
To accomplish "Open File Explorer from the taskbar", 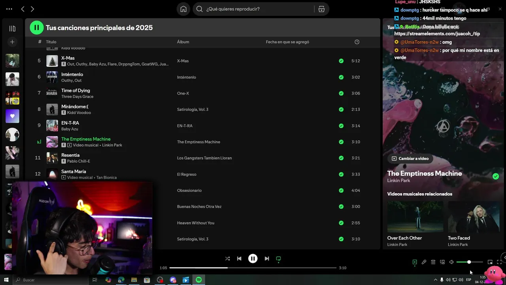I will click(134, 280).
